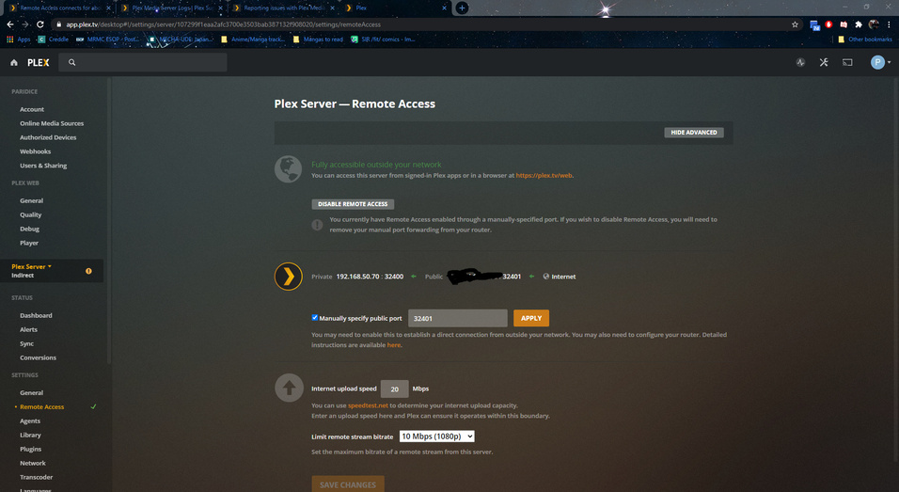Open the Dashboard status page
Image resolution: width=899 pixels, height=492 pixels.
click(x=36, y=315)
